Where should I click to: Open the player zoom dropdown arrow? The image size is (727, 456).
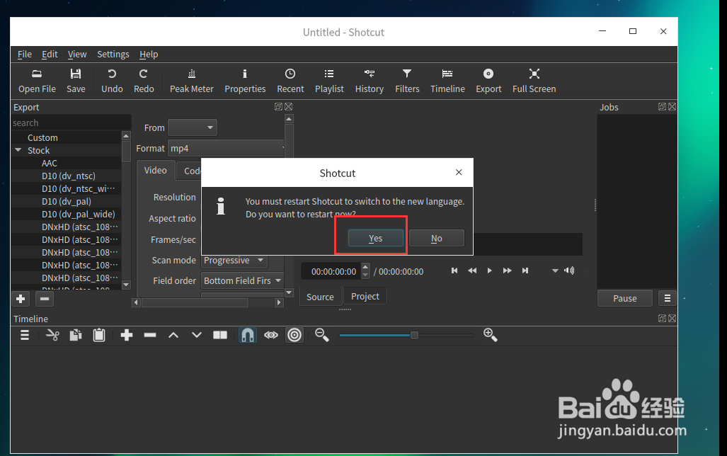point(554,270)
